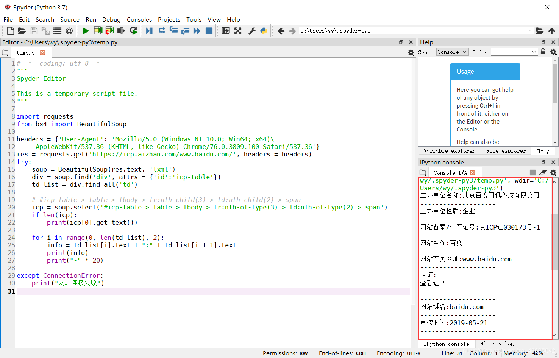
Task: Switch to File explorer tab
Action: pyautogui.click(x=506, y=151)
